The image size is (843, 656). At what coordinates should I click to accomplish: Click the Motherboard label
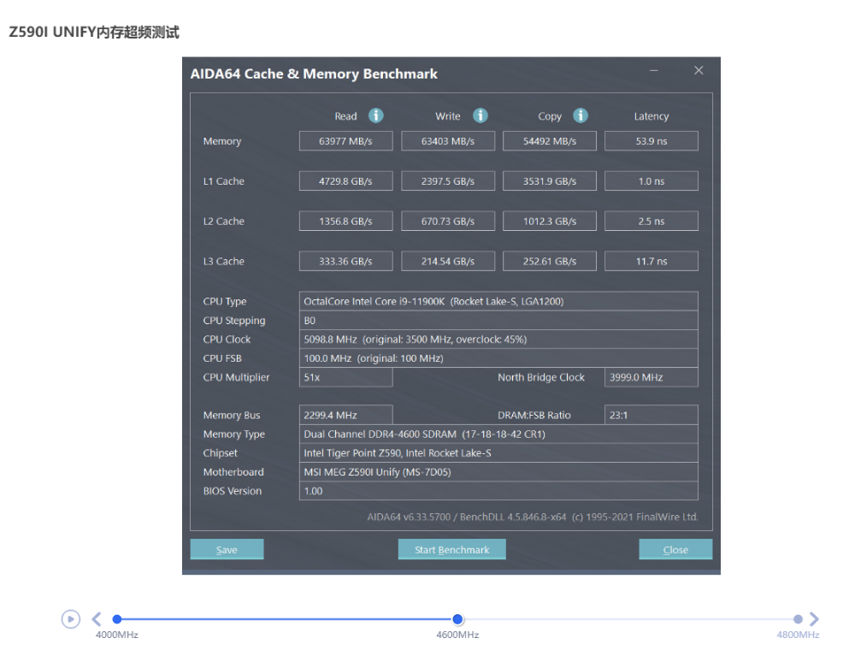pyautogui.click(x=233, y=472)
